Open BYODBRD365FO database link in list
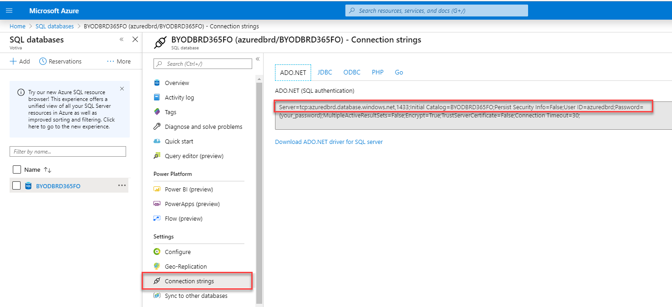This screenshot has width=672, height=307. click(x=58, y=186)
